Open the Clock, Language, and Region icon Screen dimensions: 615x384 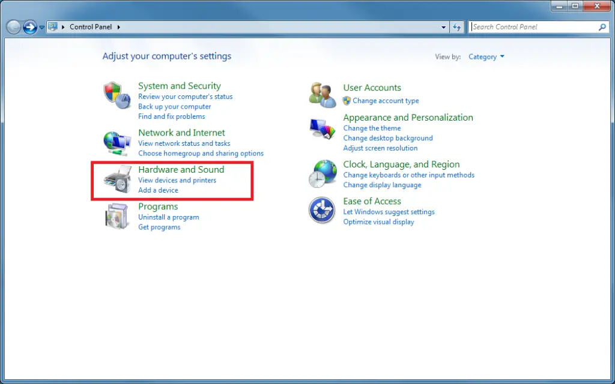[x=323, y=174]
